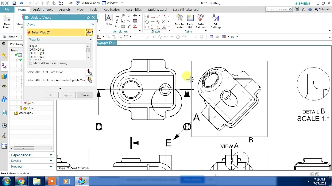Click Select All Out-of-Date Views icon
This screenshot has height=186, width=332.
tap(89, 72)
